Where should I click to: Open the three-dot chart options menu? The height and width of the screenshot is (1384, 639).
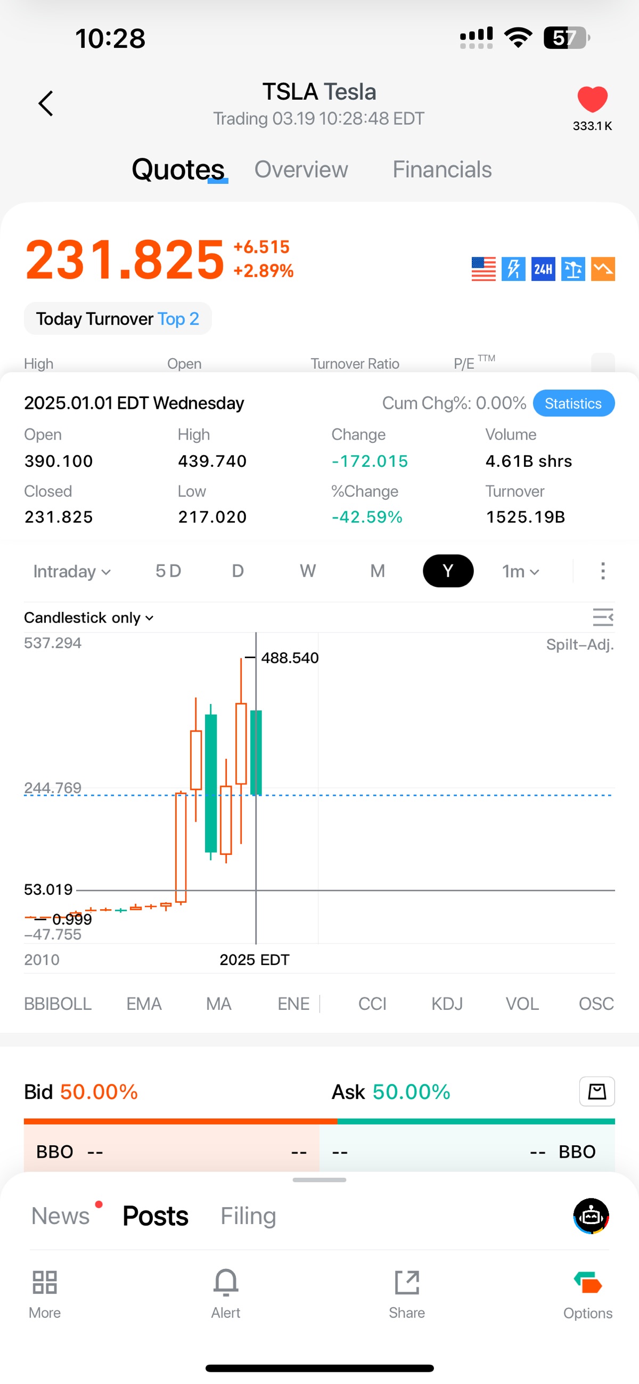603,571
